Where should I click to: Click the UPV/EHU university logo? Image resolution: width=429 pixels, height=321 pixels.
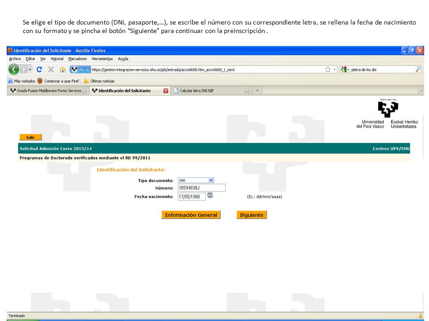[x=387, y=114]
